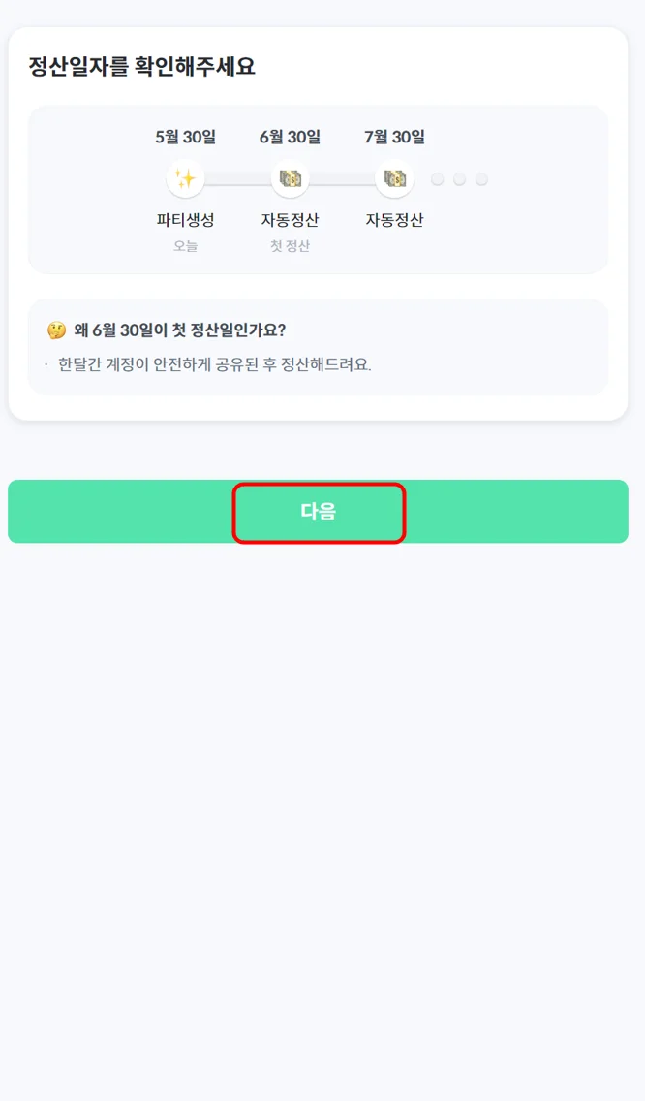645x1101 pixels.
Task: Click the 파티생성 step label
Action: pyautogui.click(x=185, y=220)
